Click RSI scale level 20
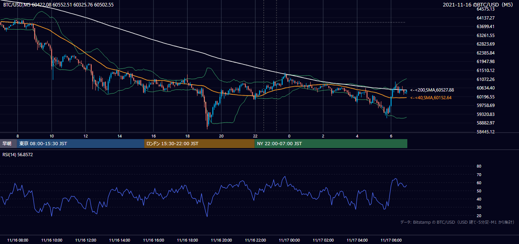519x244 pixels. click(x=479, y=216)
